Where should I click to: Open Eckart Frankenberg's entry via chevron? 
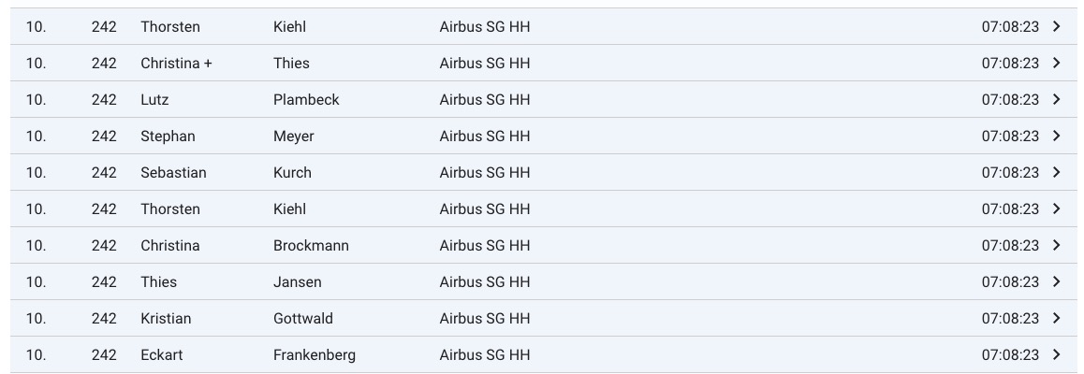(x=1057, y=355)
